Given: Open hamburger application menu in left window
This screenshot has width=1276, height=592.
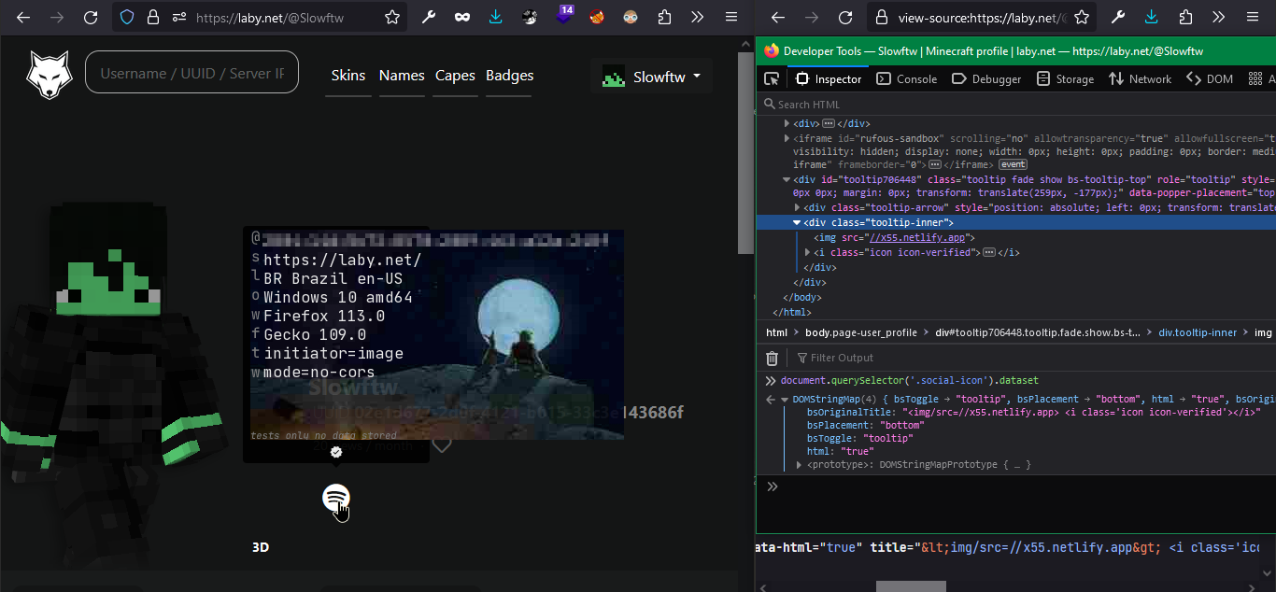Looking at the screenshot, I should (731, 17).
